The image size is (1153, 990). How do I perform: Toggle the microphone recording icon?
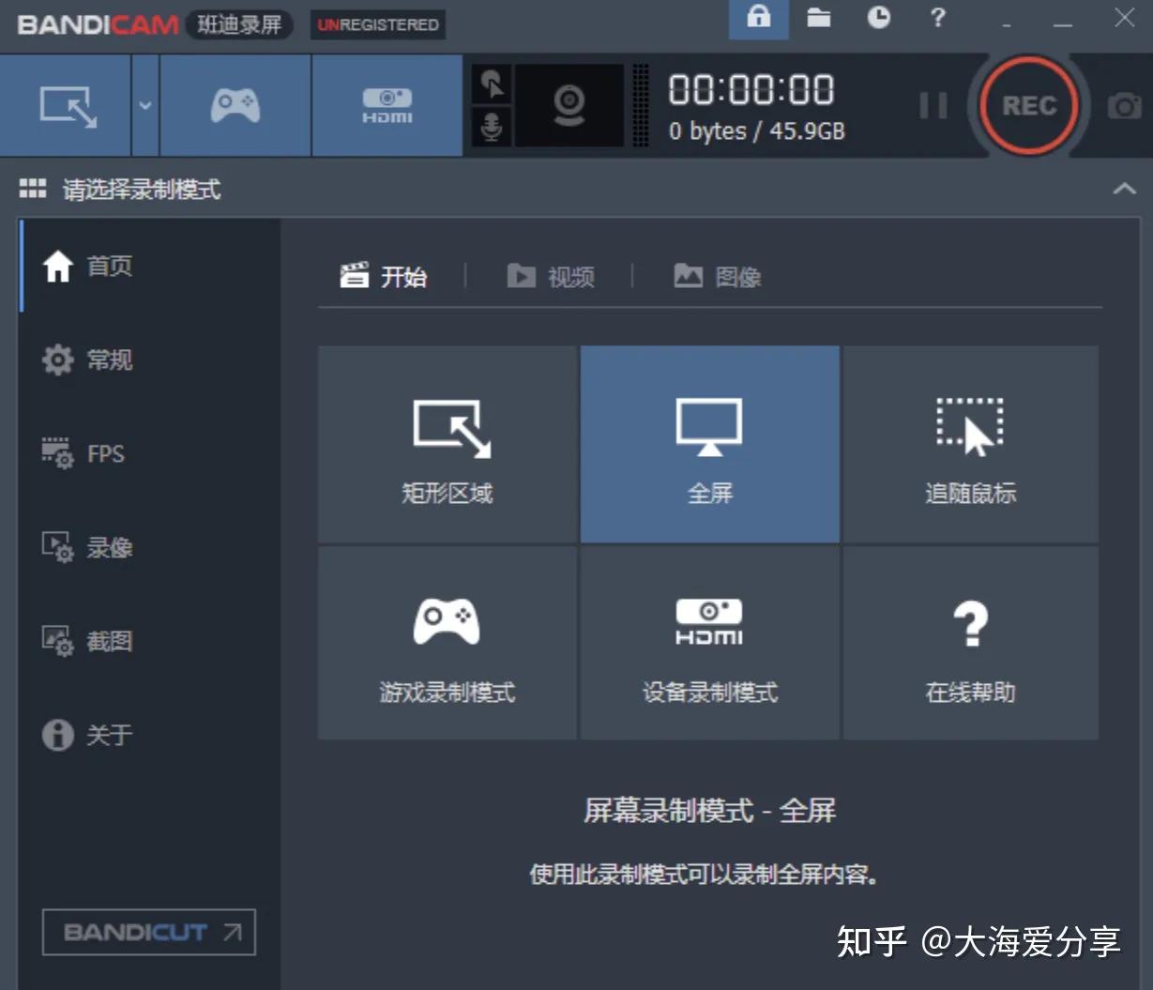pos(491,127)
